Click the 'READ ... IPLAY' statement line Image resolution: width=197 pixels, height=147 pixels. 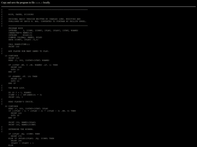pyautogui.click(x=28, y=109)
